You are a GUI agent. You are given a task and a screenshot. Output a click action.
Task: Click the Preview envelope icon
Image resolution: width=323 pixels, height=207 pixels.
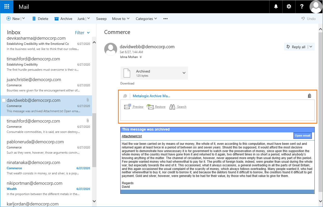click(128, 106)
